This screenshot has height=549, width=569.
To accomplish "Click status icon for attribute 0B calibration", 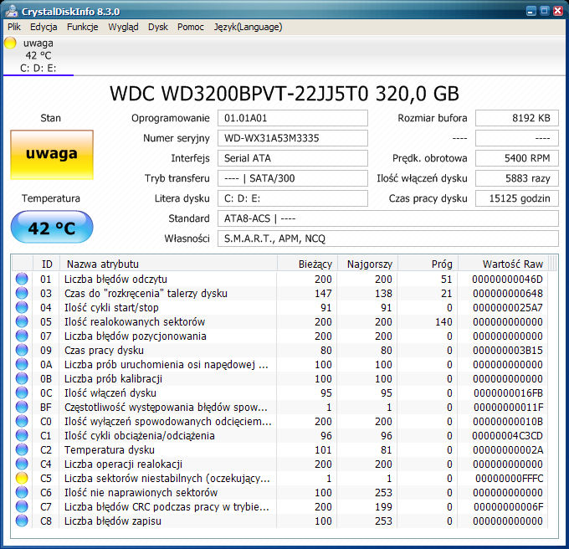I will 22,378.
